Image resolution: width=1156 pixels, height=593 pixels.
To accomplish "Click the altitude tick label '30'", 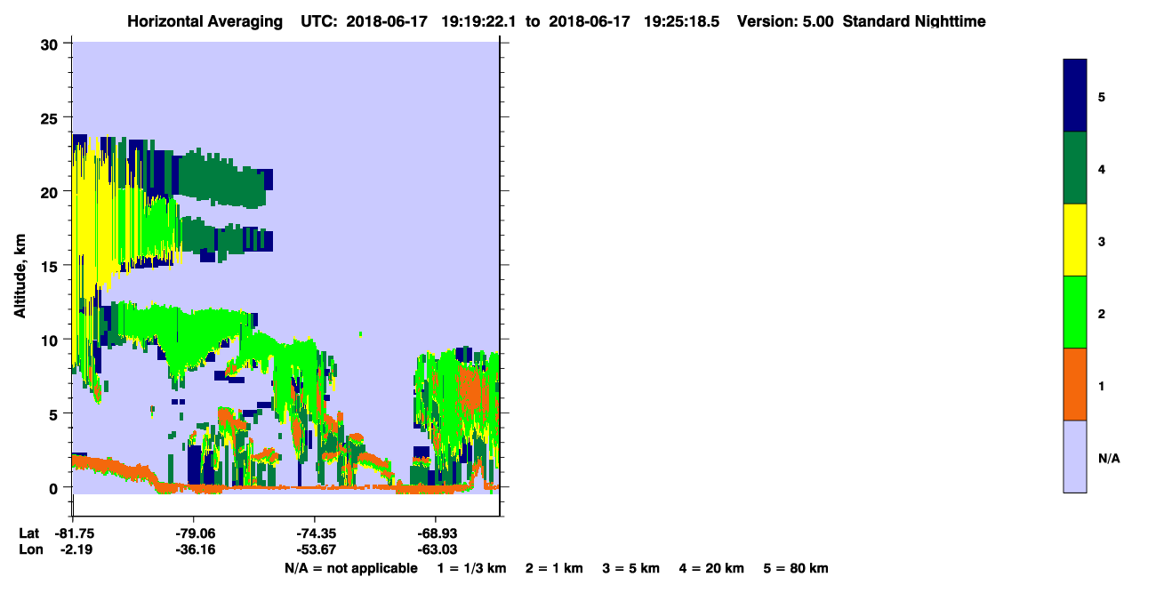I will [x=52, y=44].
